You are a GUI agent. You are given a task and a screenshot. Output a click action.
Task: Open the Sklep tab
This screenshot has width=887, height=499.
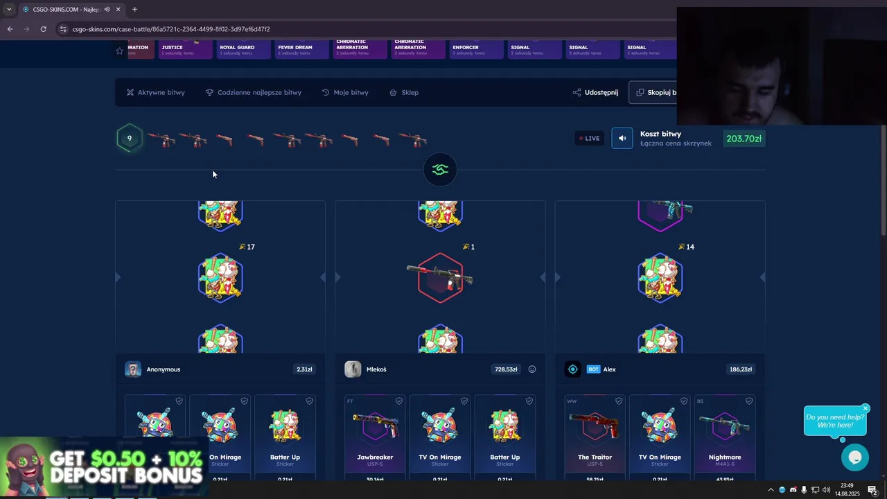[x=404, y=92]
